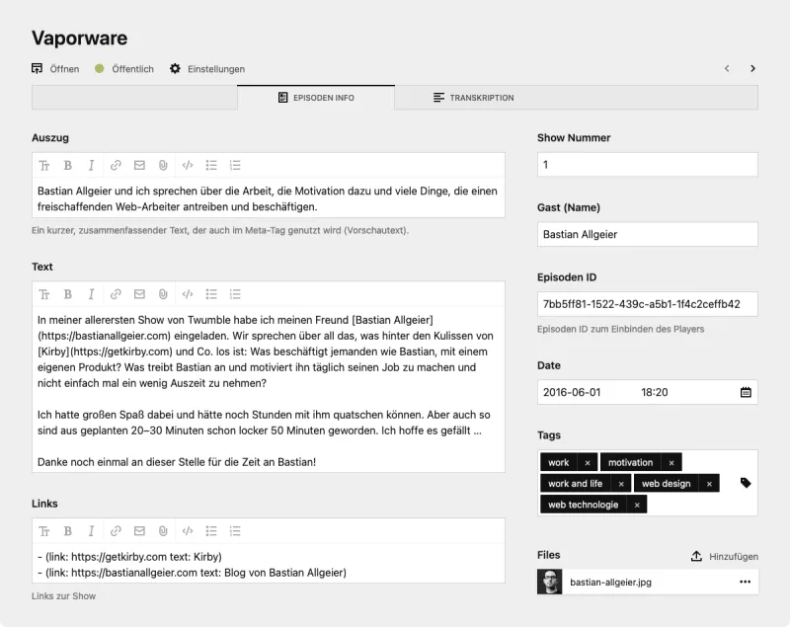This screenshot has width=790, height=627.
Task: Create a bulleted list in the Links editor
Action: 211,530
